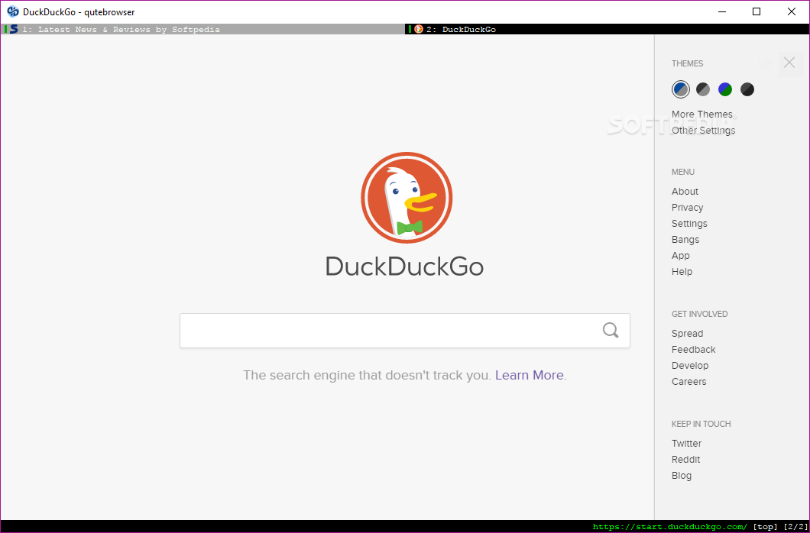Visit the Reddit link

click(686, 459)
